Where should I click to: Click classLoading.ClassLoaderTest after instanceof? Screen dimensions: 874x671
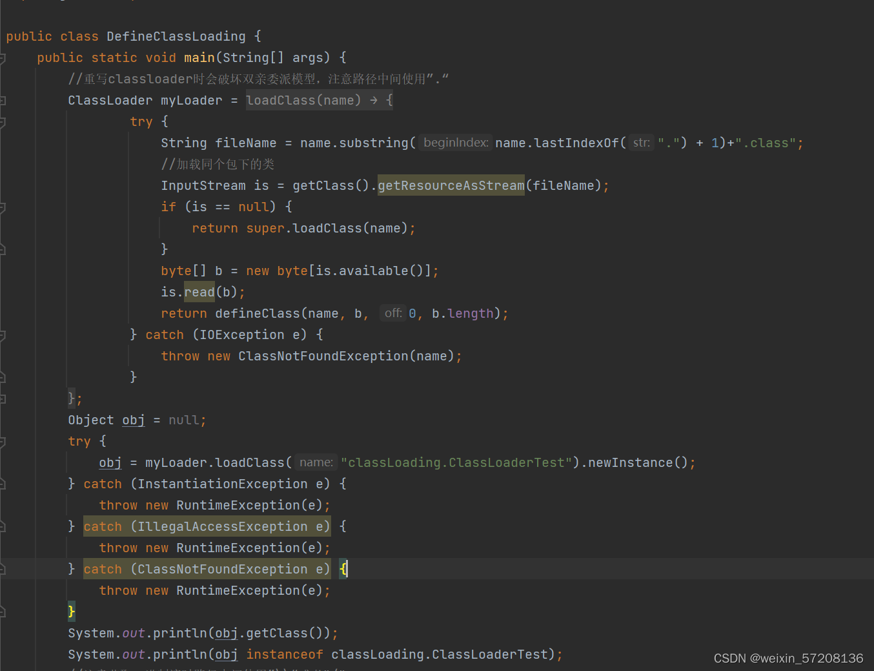(440, 654)
